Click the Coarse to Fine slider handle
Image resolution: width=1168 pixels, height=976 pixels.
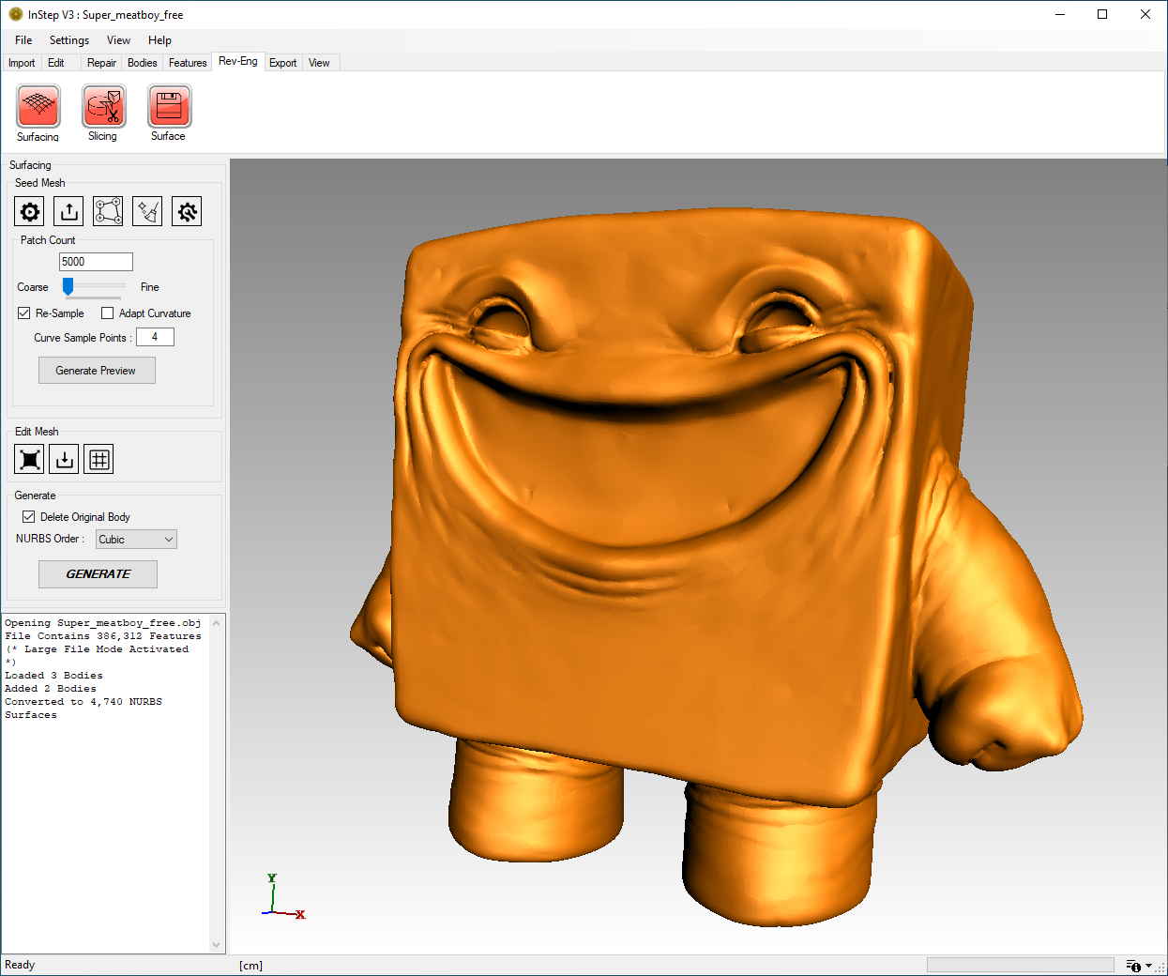tap(68, 286)
